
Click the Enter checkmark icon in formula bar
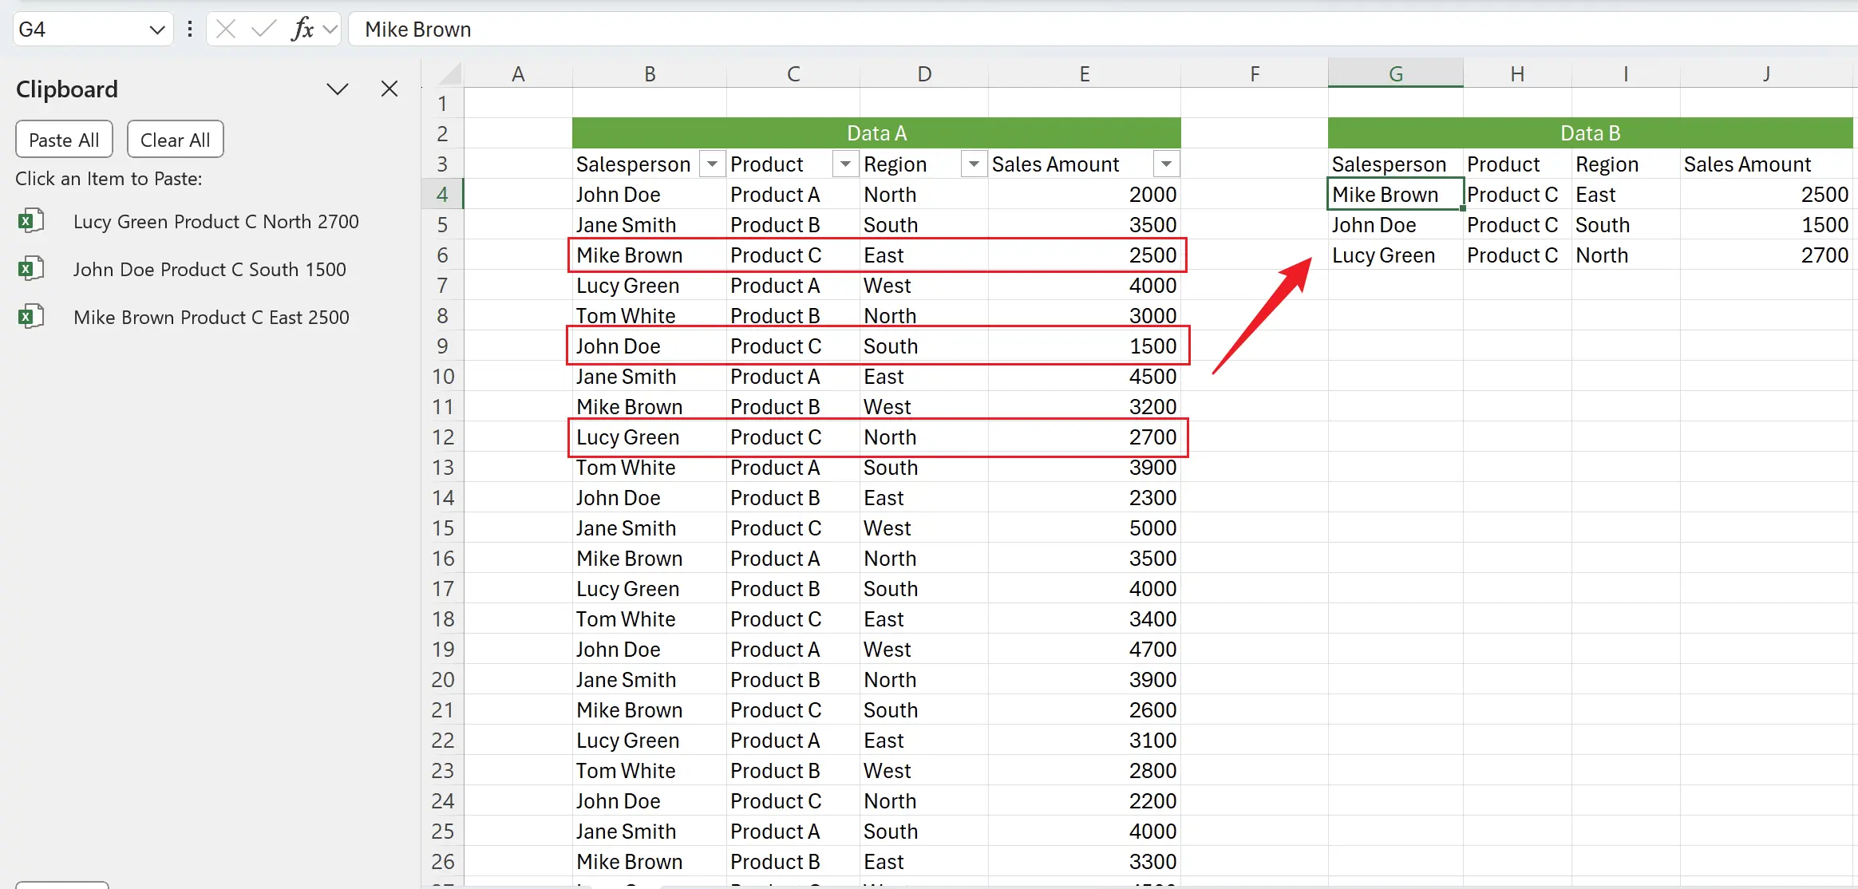(x=263, y=29)
